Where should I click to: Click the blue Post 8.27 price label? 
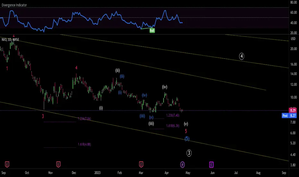point(289,116)
